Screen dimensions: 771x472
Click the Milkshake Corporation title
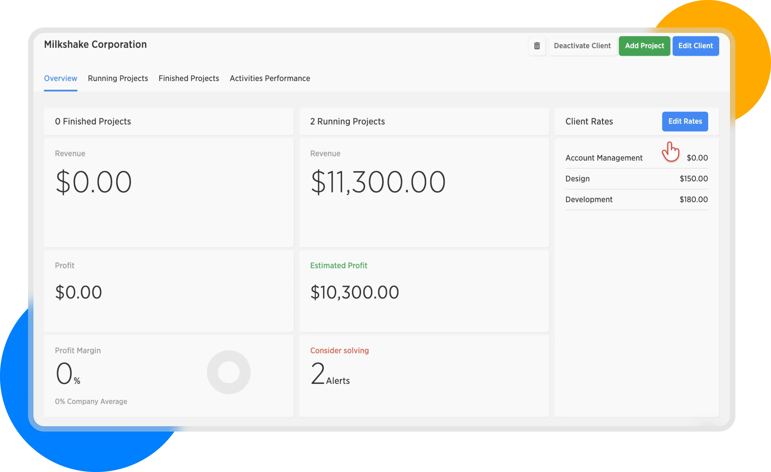pos(95,44)
